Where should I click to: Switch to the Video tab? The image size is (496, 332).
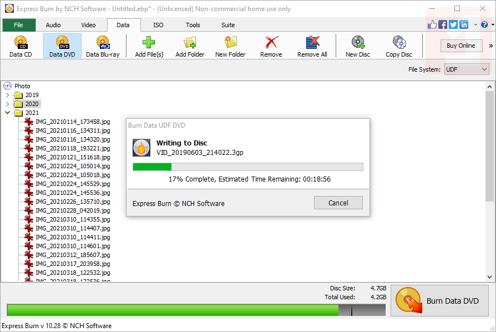[88, 25]
